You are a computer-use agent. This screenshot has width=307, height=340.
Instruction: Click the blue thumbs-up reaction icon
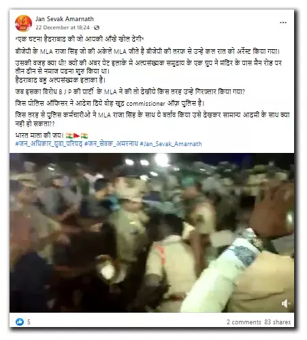click(20, 322)
